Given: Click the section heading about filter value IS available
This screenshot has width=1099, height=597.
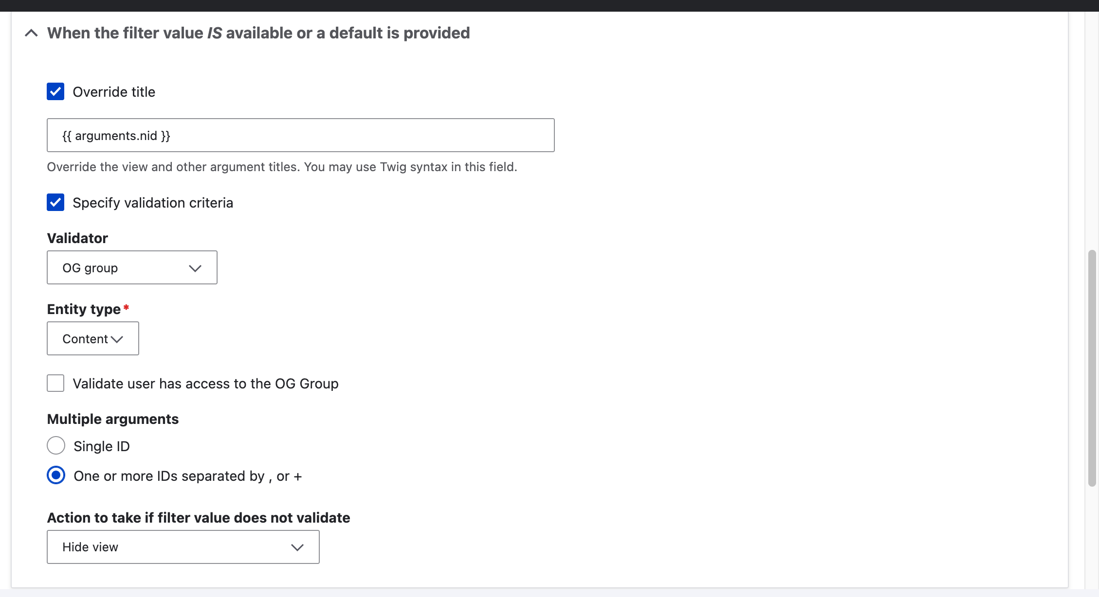Looking at the screenshot, I should [x=258, y=33].
